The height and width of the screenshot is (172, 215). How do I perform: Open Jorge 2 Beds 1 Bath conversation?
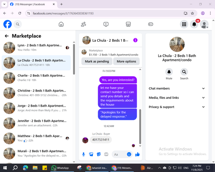coord(36,108)
